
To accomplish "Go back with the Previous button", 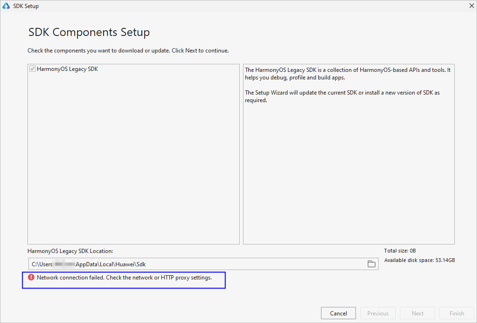I will [x=378, y=313].
